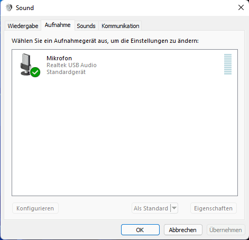249x240 pixels.
Task: Click the Standardgerät status text
Action: pos(66,72)
